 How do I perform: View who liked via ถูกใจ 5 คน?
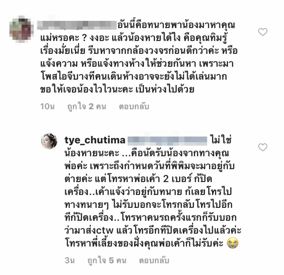107,261
